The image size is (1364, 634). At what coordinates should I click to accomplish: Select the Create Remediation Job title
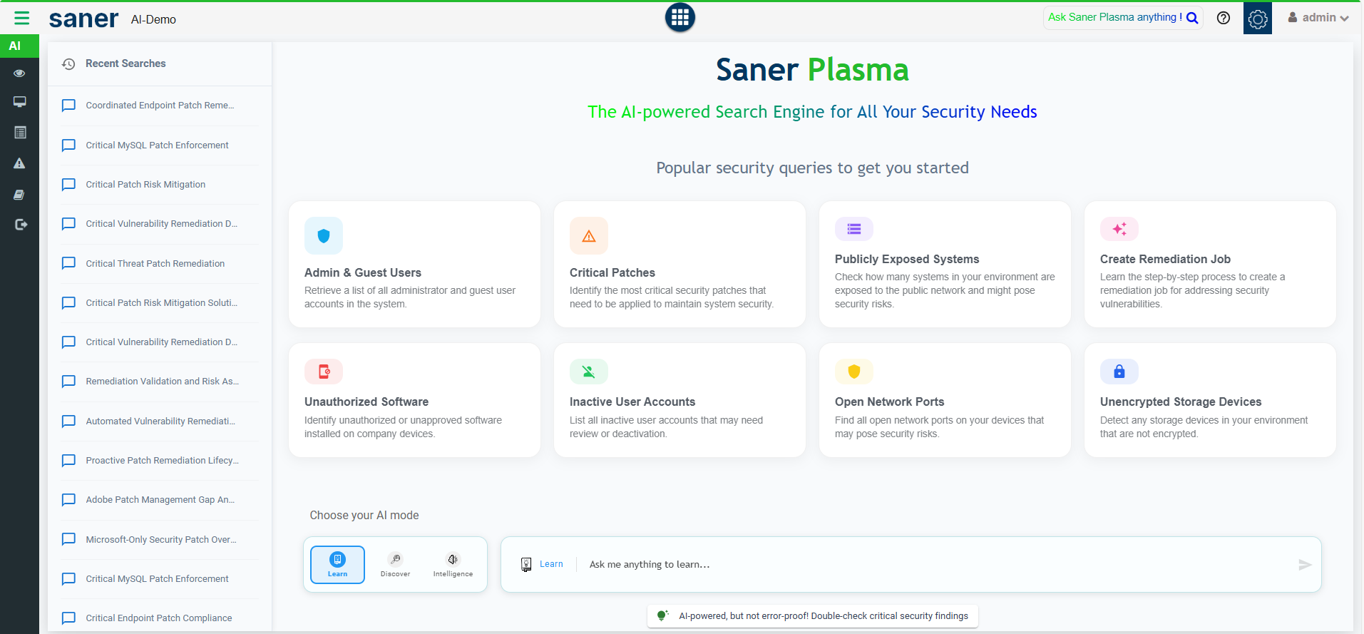tap(1165, 260)
